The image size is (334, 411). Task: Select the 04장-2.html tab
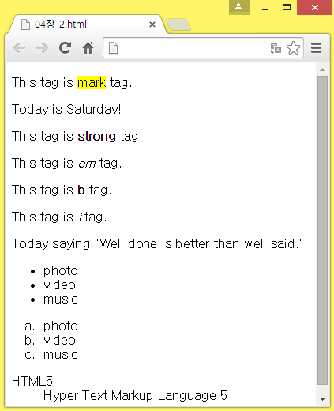(x=86, y=25)
